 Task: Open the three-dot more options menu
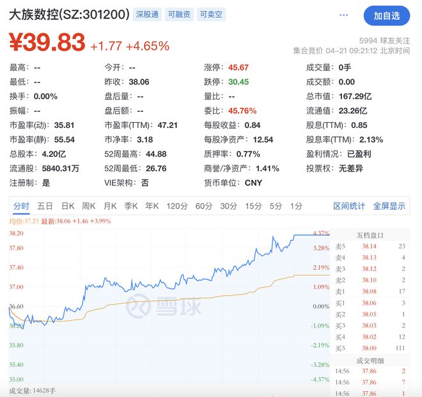(x=344, y=15)
